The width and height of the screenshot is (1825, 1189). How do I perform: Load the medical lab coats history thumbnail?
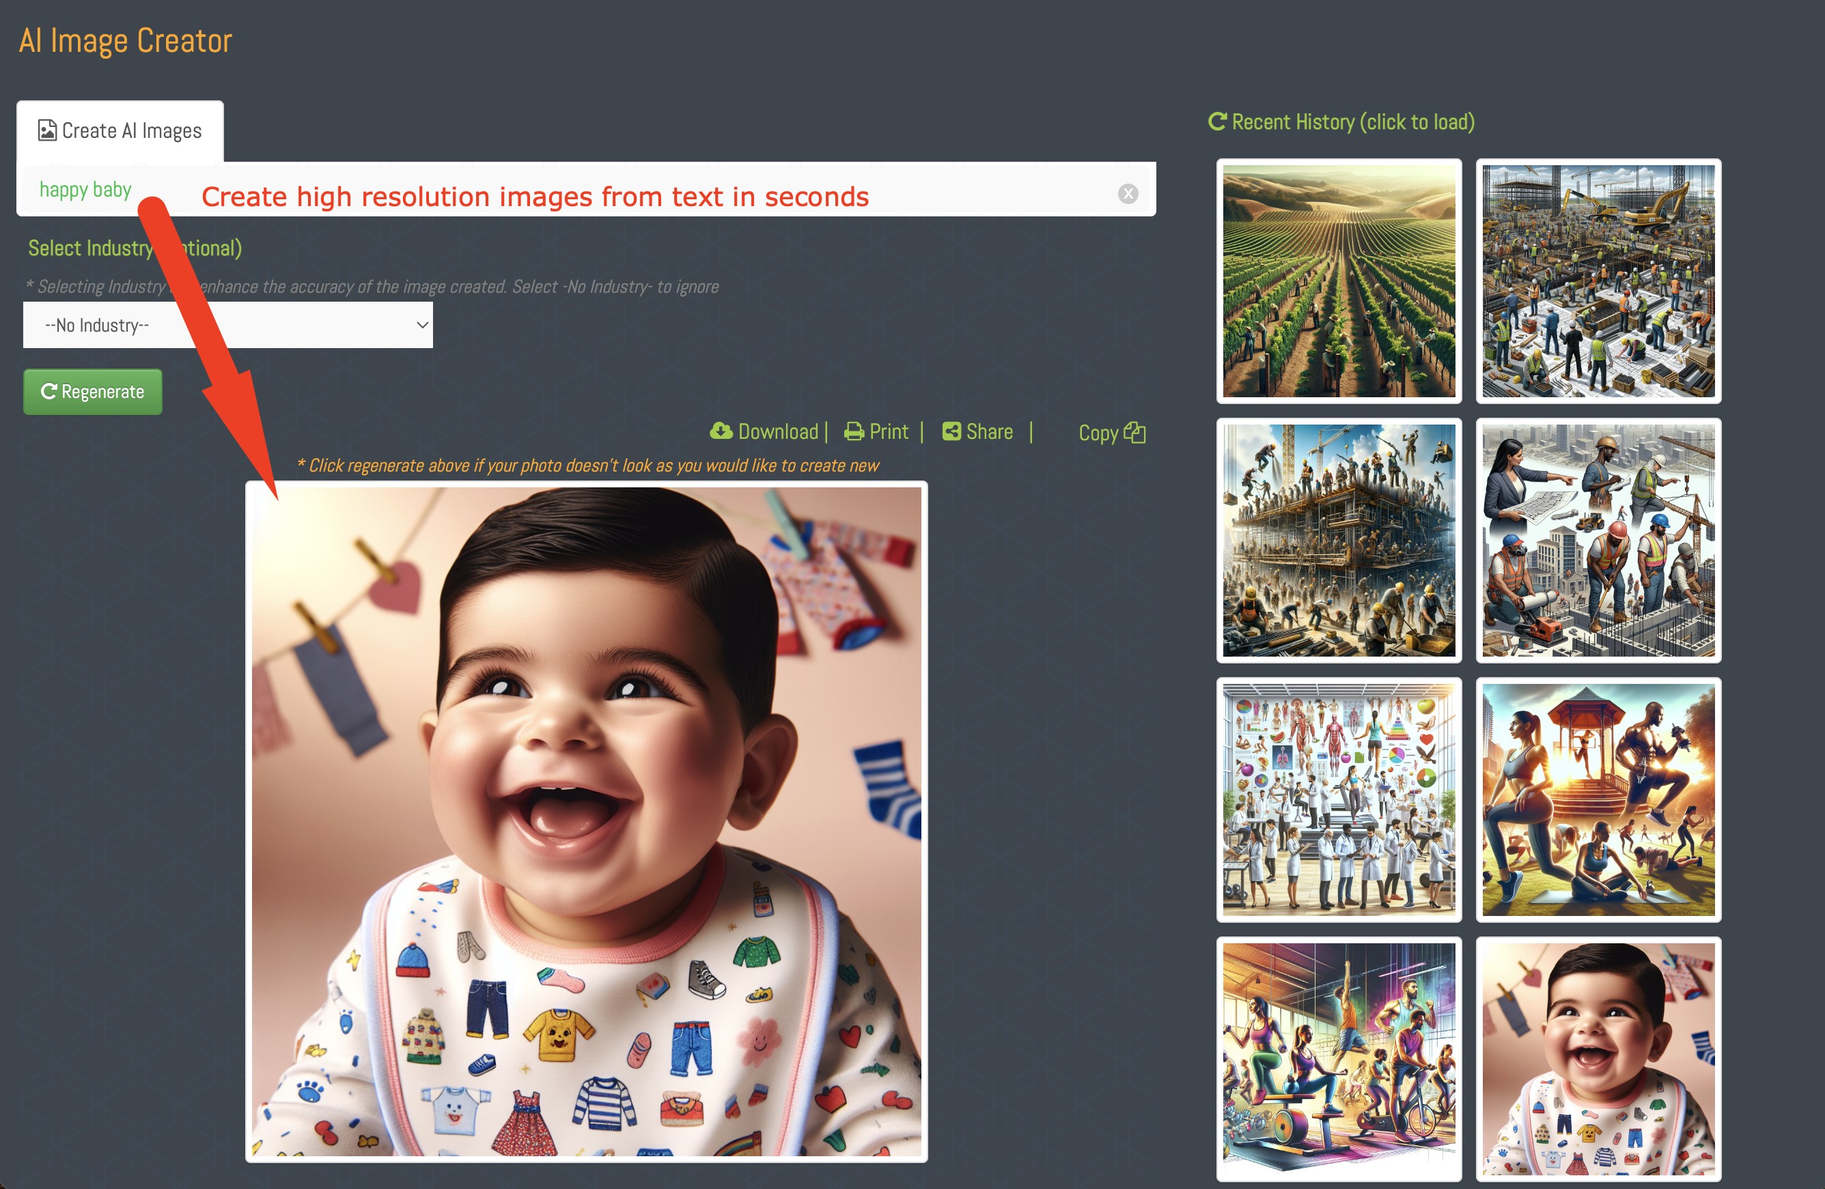click(1338, 800)
